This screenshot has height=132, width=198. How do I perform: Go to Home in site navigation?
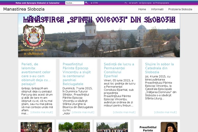(142, 9)
